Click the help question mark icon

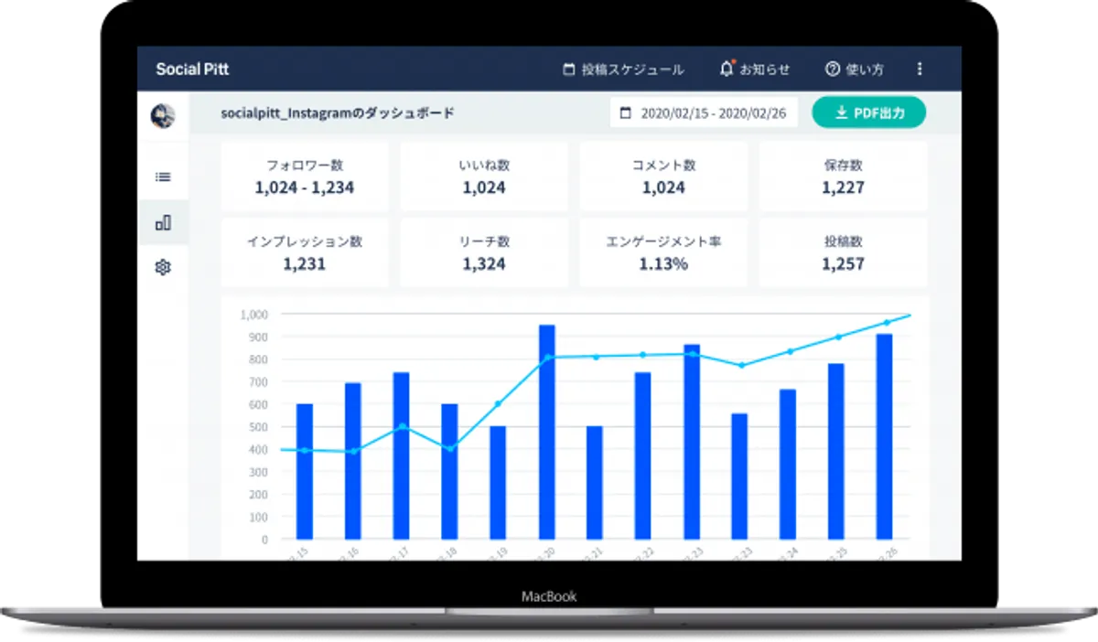click(x=832, y=69)
